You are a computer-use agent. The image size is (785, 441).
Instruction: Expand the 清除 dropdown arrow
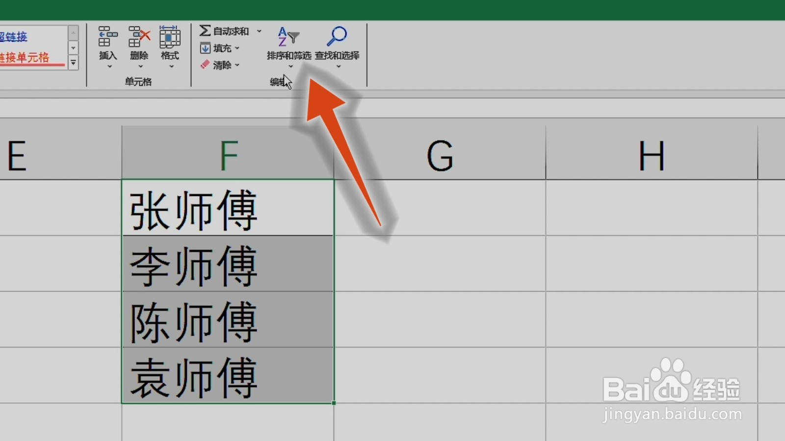(237, 65)
